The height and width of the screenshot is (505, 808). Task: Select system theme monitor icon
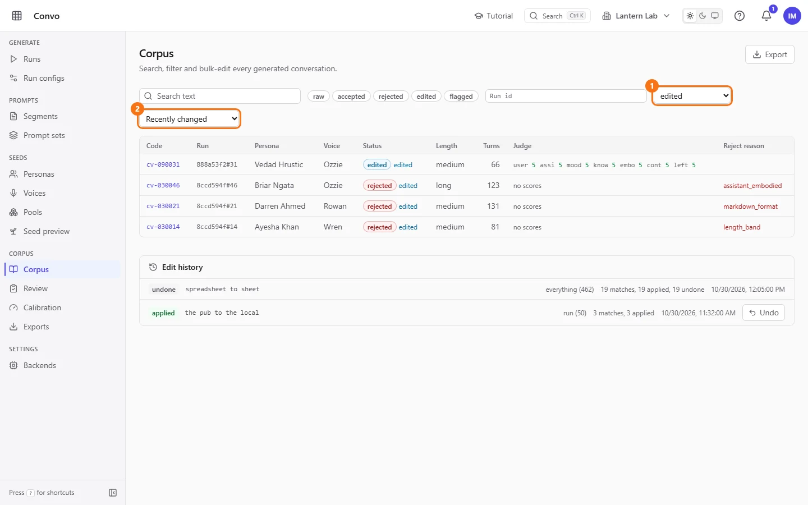715,16
